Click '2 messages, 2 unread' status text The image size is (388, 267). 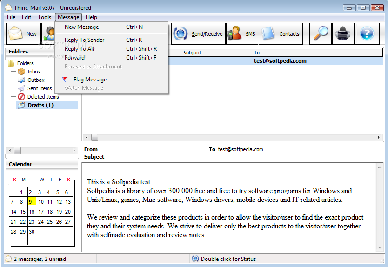(40, 259)
